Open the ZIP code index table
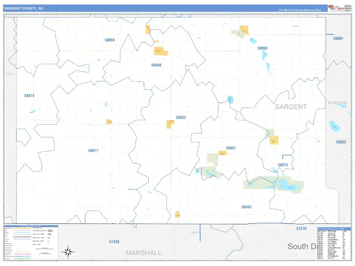This screenshot has height=266, width=355. click(334, 244)
